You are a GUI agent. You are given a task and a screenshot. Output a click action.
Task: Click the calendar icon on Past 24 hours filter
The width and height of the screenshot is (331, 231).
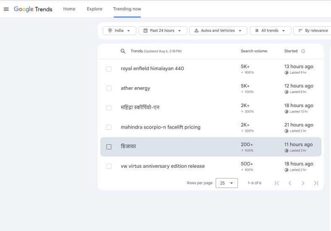click(x=145, y=31)
